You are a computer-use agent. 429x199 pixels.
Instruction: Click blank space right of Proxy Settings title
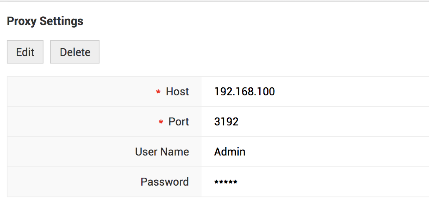[251, 21]
